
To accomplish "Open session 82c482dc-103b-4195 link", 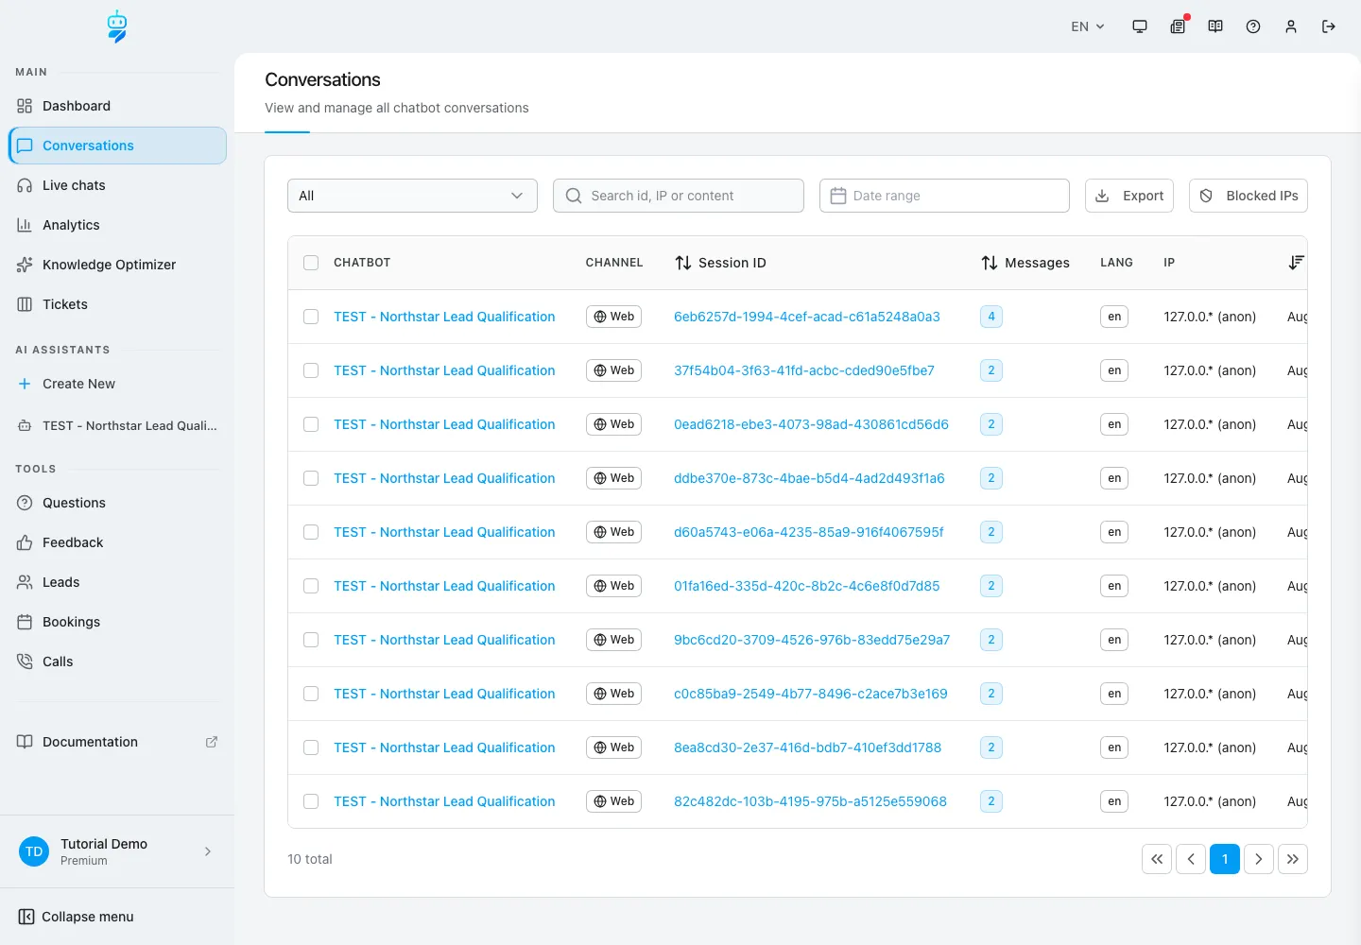I will tap(810, 801).
